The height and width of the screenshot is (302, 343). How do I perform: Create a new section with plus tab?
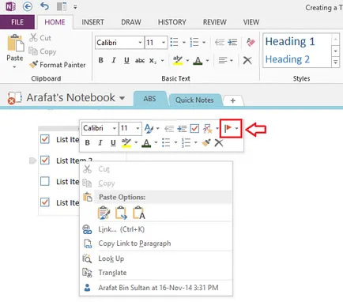[x=233, y=100]
